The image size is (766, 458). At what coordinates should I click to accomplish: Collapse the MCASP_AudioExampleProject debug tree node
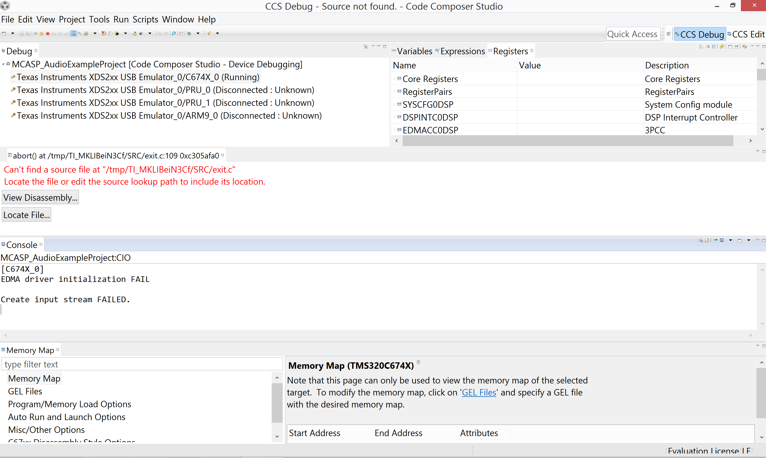(3, 64)
